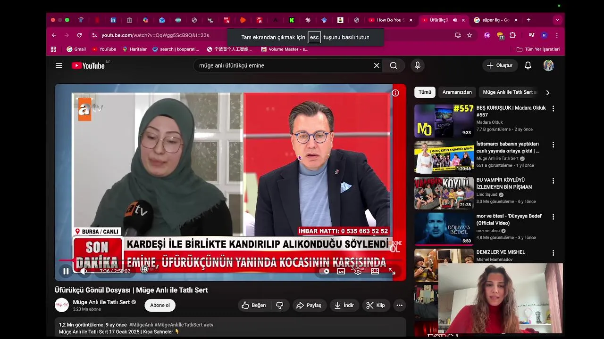Viewport: 604px width, 339px height.
Task: Open options for mor ve ötesi video
Action: point(553,217)
